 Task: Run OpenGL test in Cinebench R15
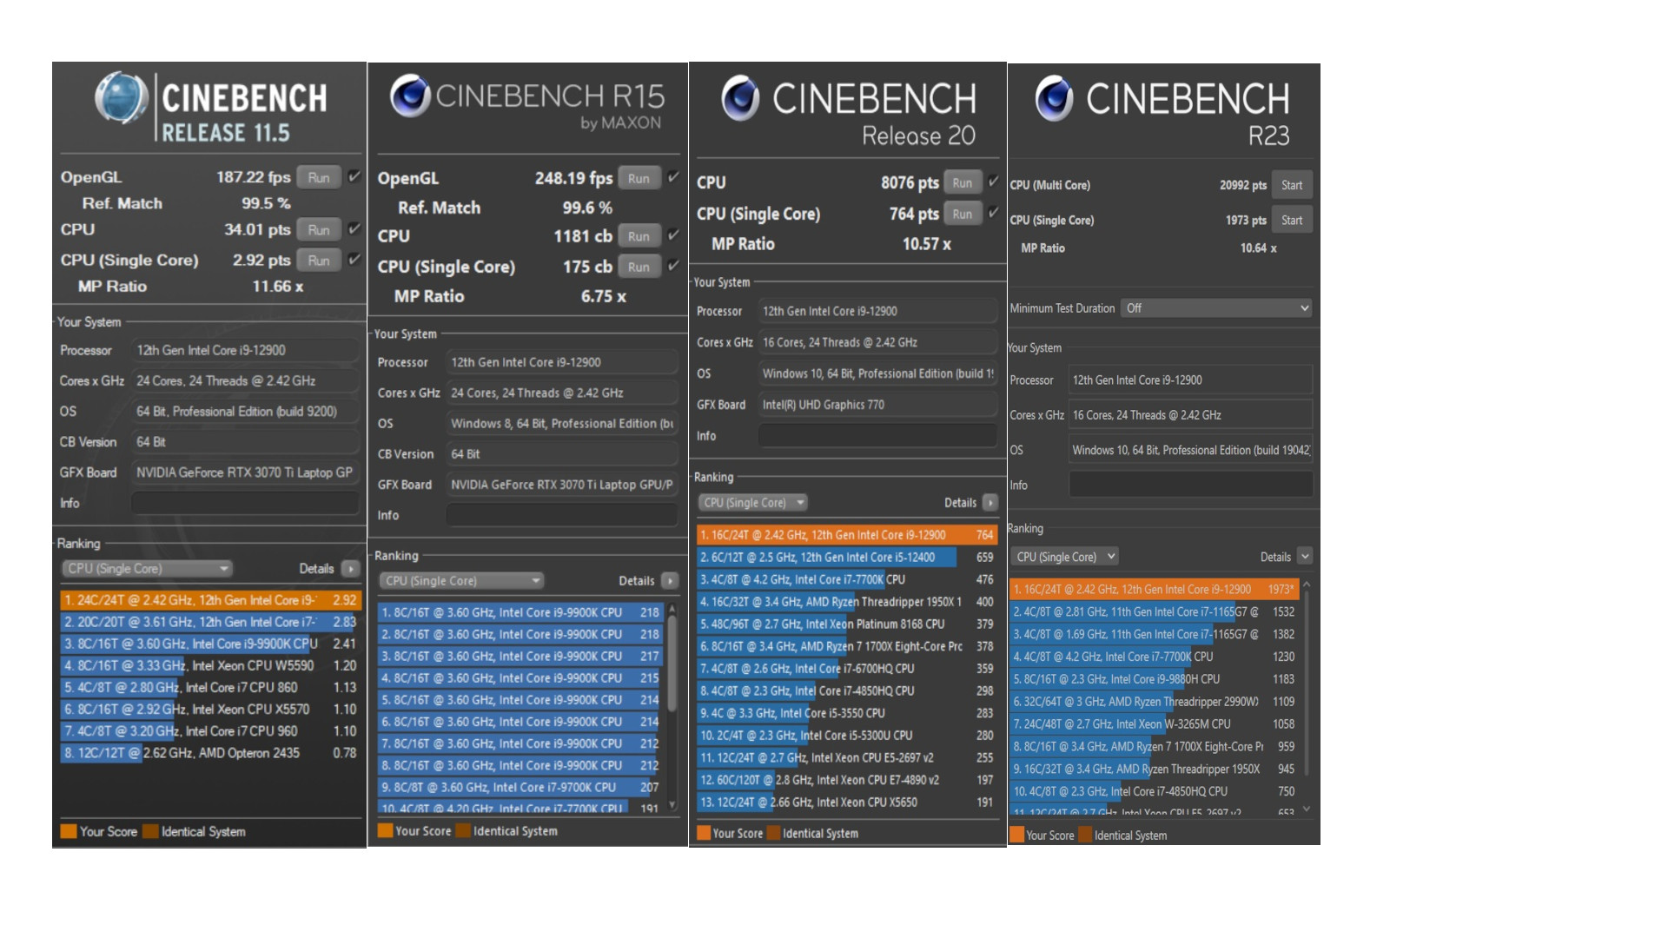pyautogui.click(x=639, y=179)
